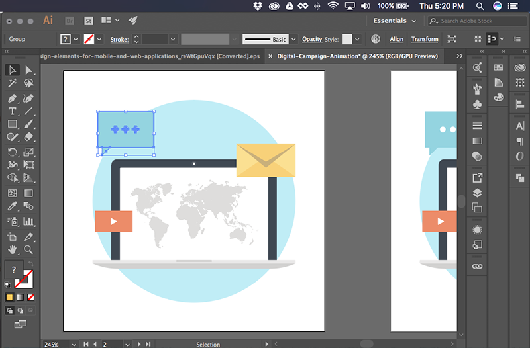This screenshot has height=348, width=530.
Task: Open the Transform panel link
Action: point(425,39)
